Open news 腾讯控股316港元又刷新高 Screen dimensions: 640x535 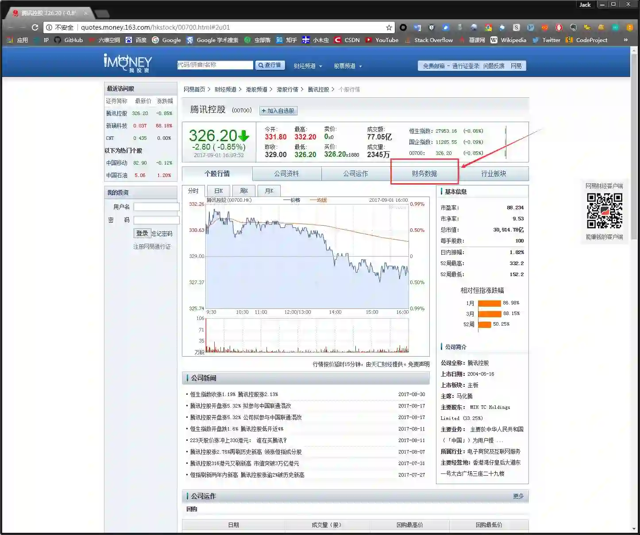pyautogui.click(x=244, y=463)
